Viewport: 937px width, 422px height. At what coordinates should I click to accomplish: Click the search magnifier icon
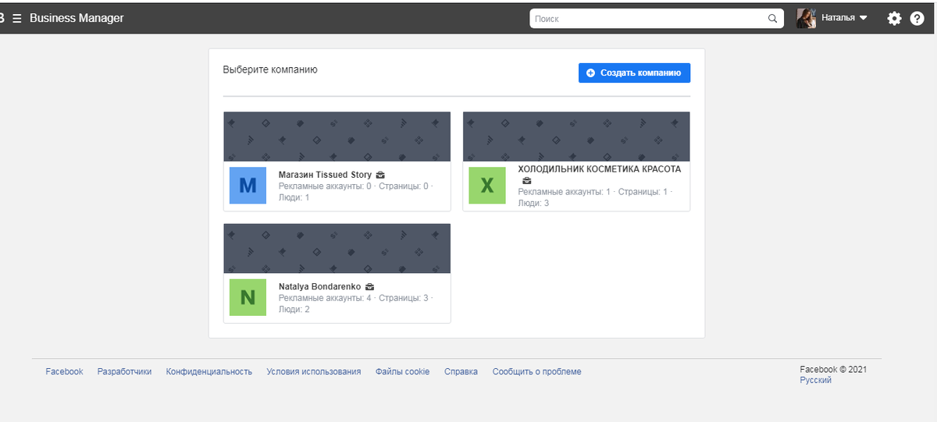tap(772, 19)
